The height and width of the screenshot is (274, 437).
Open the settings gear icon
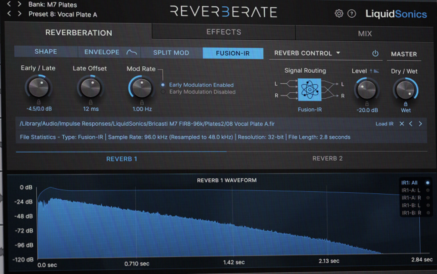339,14
